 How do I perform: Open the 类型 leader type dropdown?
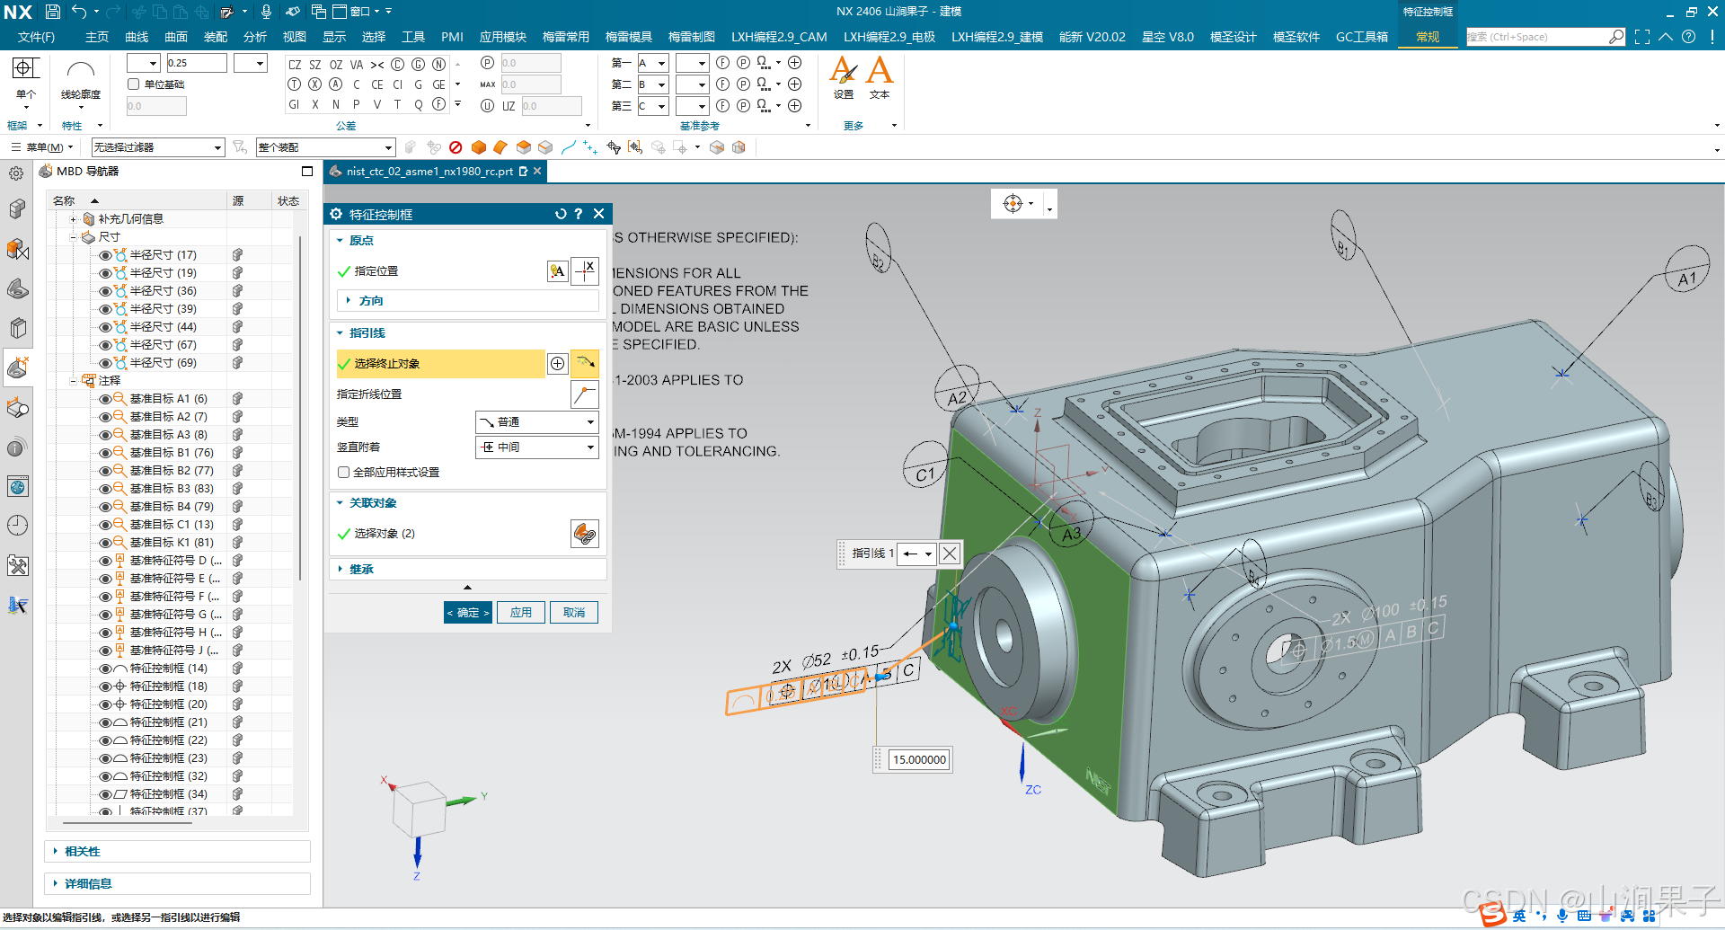[x=536, y=422]
